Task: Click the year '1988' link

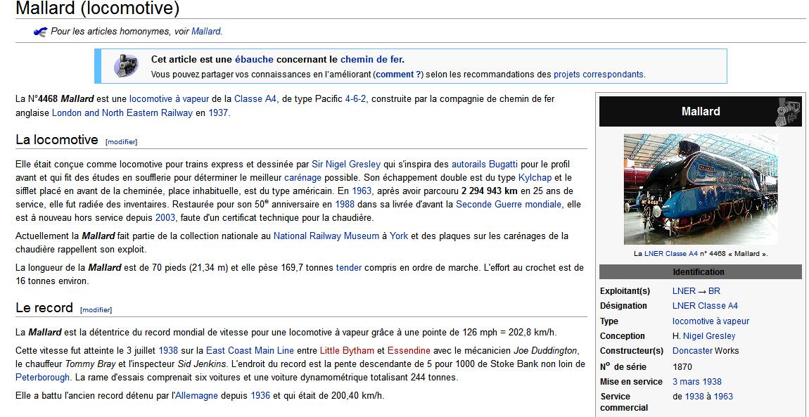Action: (345, 204)
